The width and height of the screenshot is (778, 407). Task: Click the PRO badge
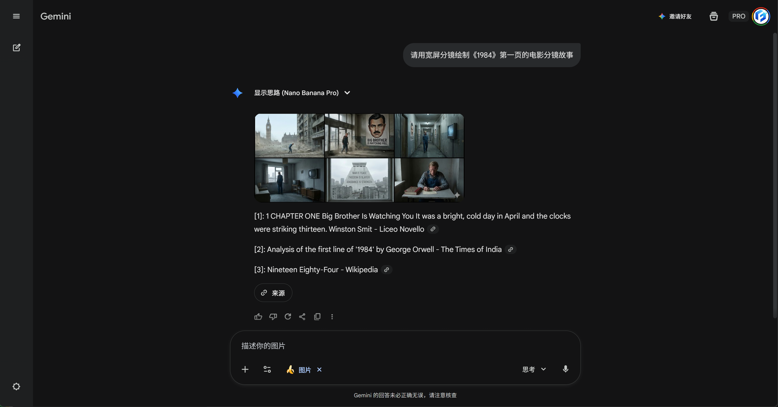[x=739, y=16]
